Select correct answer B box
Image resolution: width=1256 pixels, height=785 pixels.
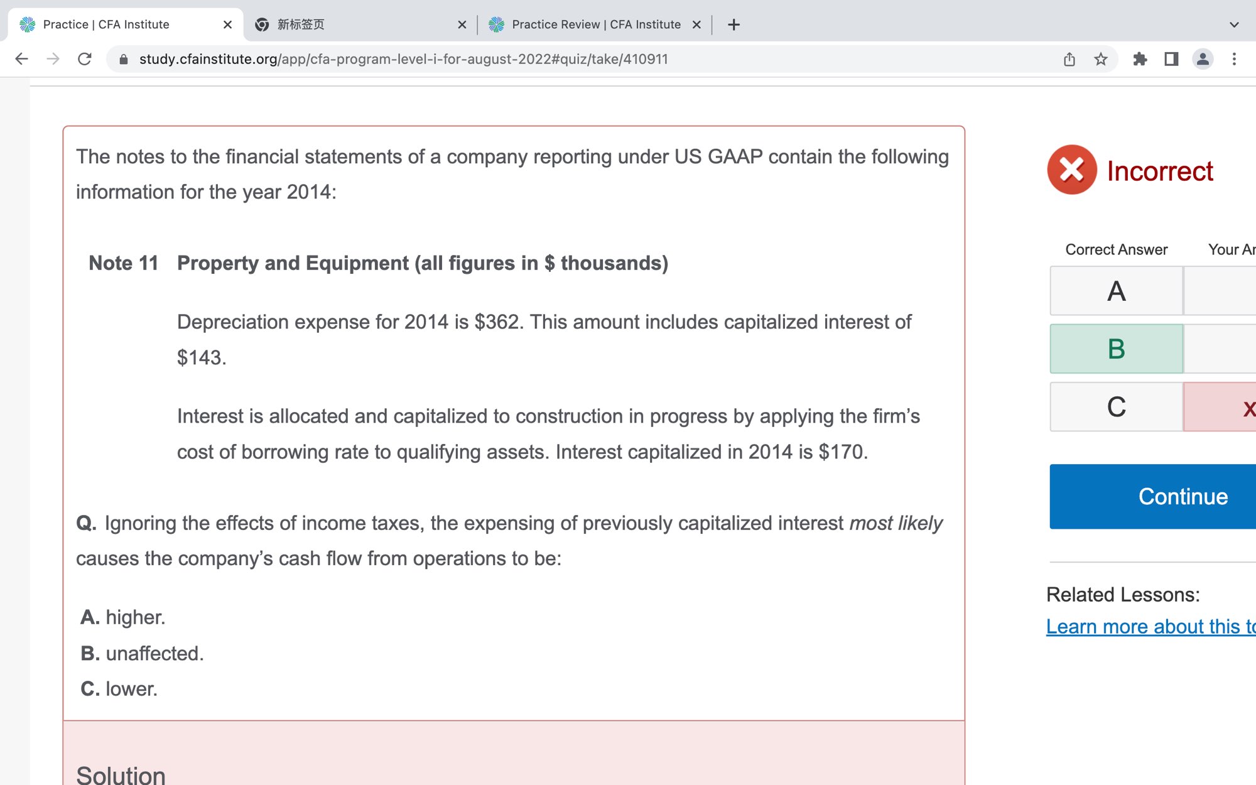point(1116,349)
